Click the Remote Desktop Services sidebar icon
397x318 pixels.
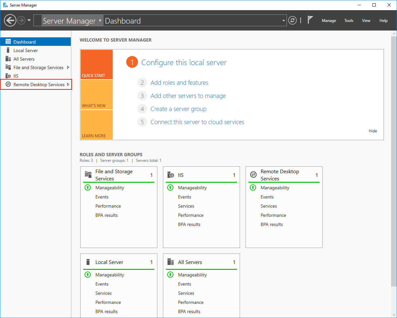tap(8, 84)
